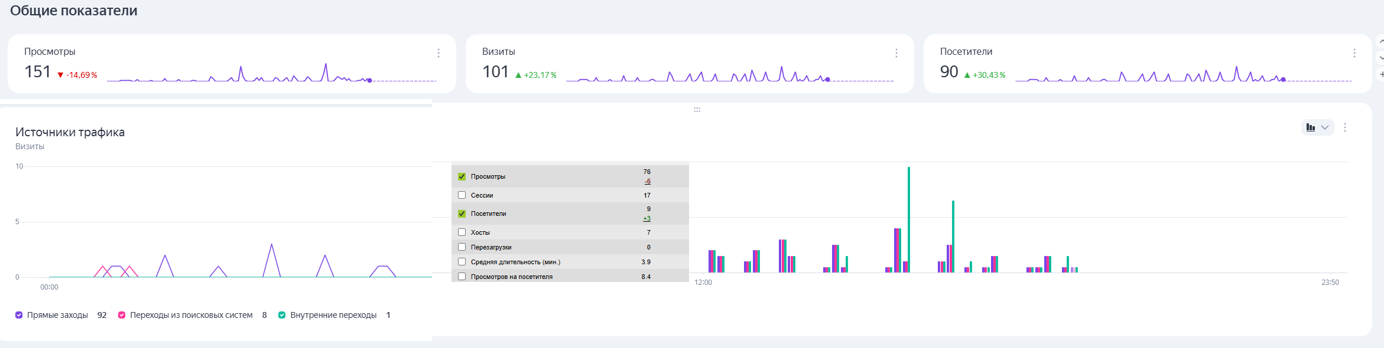Screen dimensions: 1384x348
Task: Enable the Сессии checkbox
Action: [462, 195]
